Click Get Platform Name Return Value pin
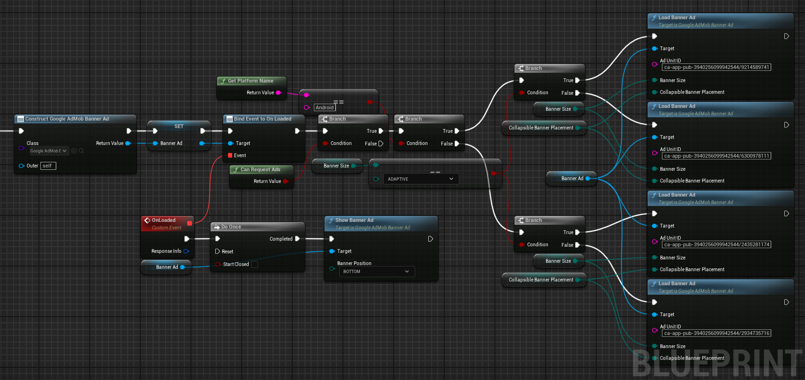805x380 pixels. point(278,93)
